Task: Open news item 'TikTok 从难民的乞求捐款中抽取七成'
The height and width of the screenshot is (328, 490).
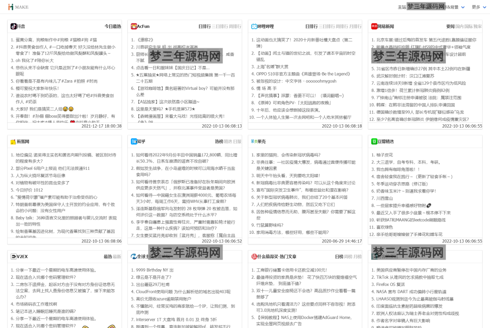Action: click(410, 277)
